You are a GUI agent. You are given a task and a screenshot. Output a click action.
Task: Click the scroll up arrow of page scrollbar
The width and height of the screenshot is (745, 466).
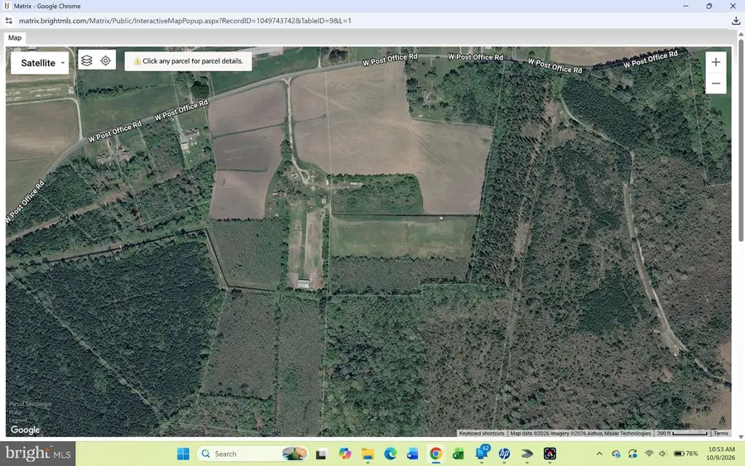click(x=741, y=35)
